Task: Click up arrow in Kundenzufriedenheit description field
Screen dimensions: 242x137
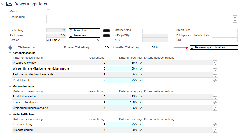Action: tap(215, 101)
